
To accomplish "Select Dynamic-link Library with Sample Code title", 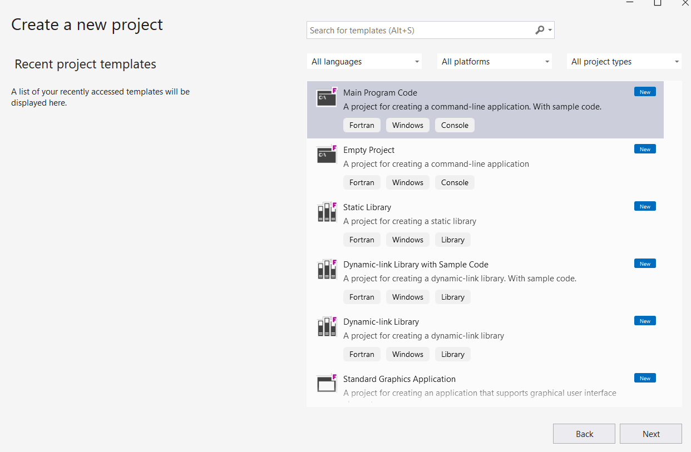I will [x=416, y=265].
